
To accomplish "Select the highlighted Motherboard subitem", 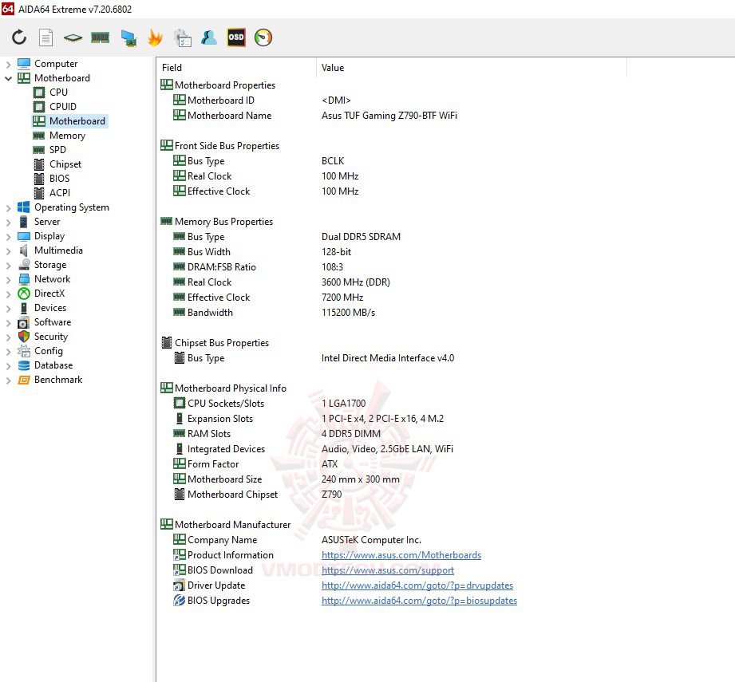I will click(x=70, y=121).
